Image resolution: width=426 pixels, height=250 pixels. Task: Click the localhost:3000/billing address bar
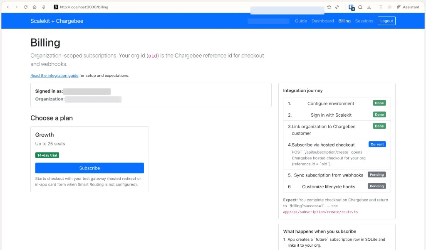pos(84,7)
